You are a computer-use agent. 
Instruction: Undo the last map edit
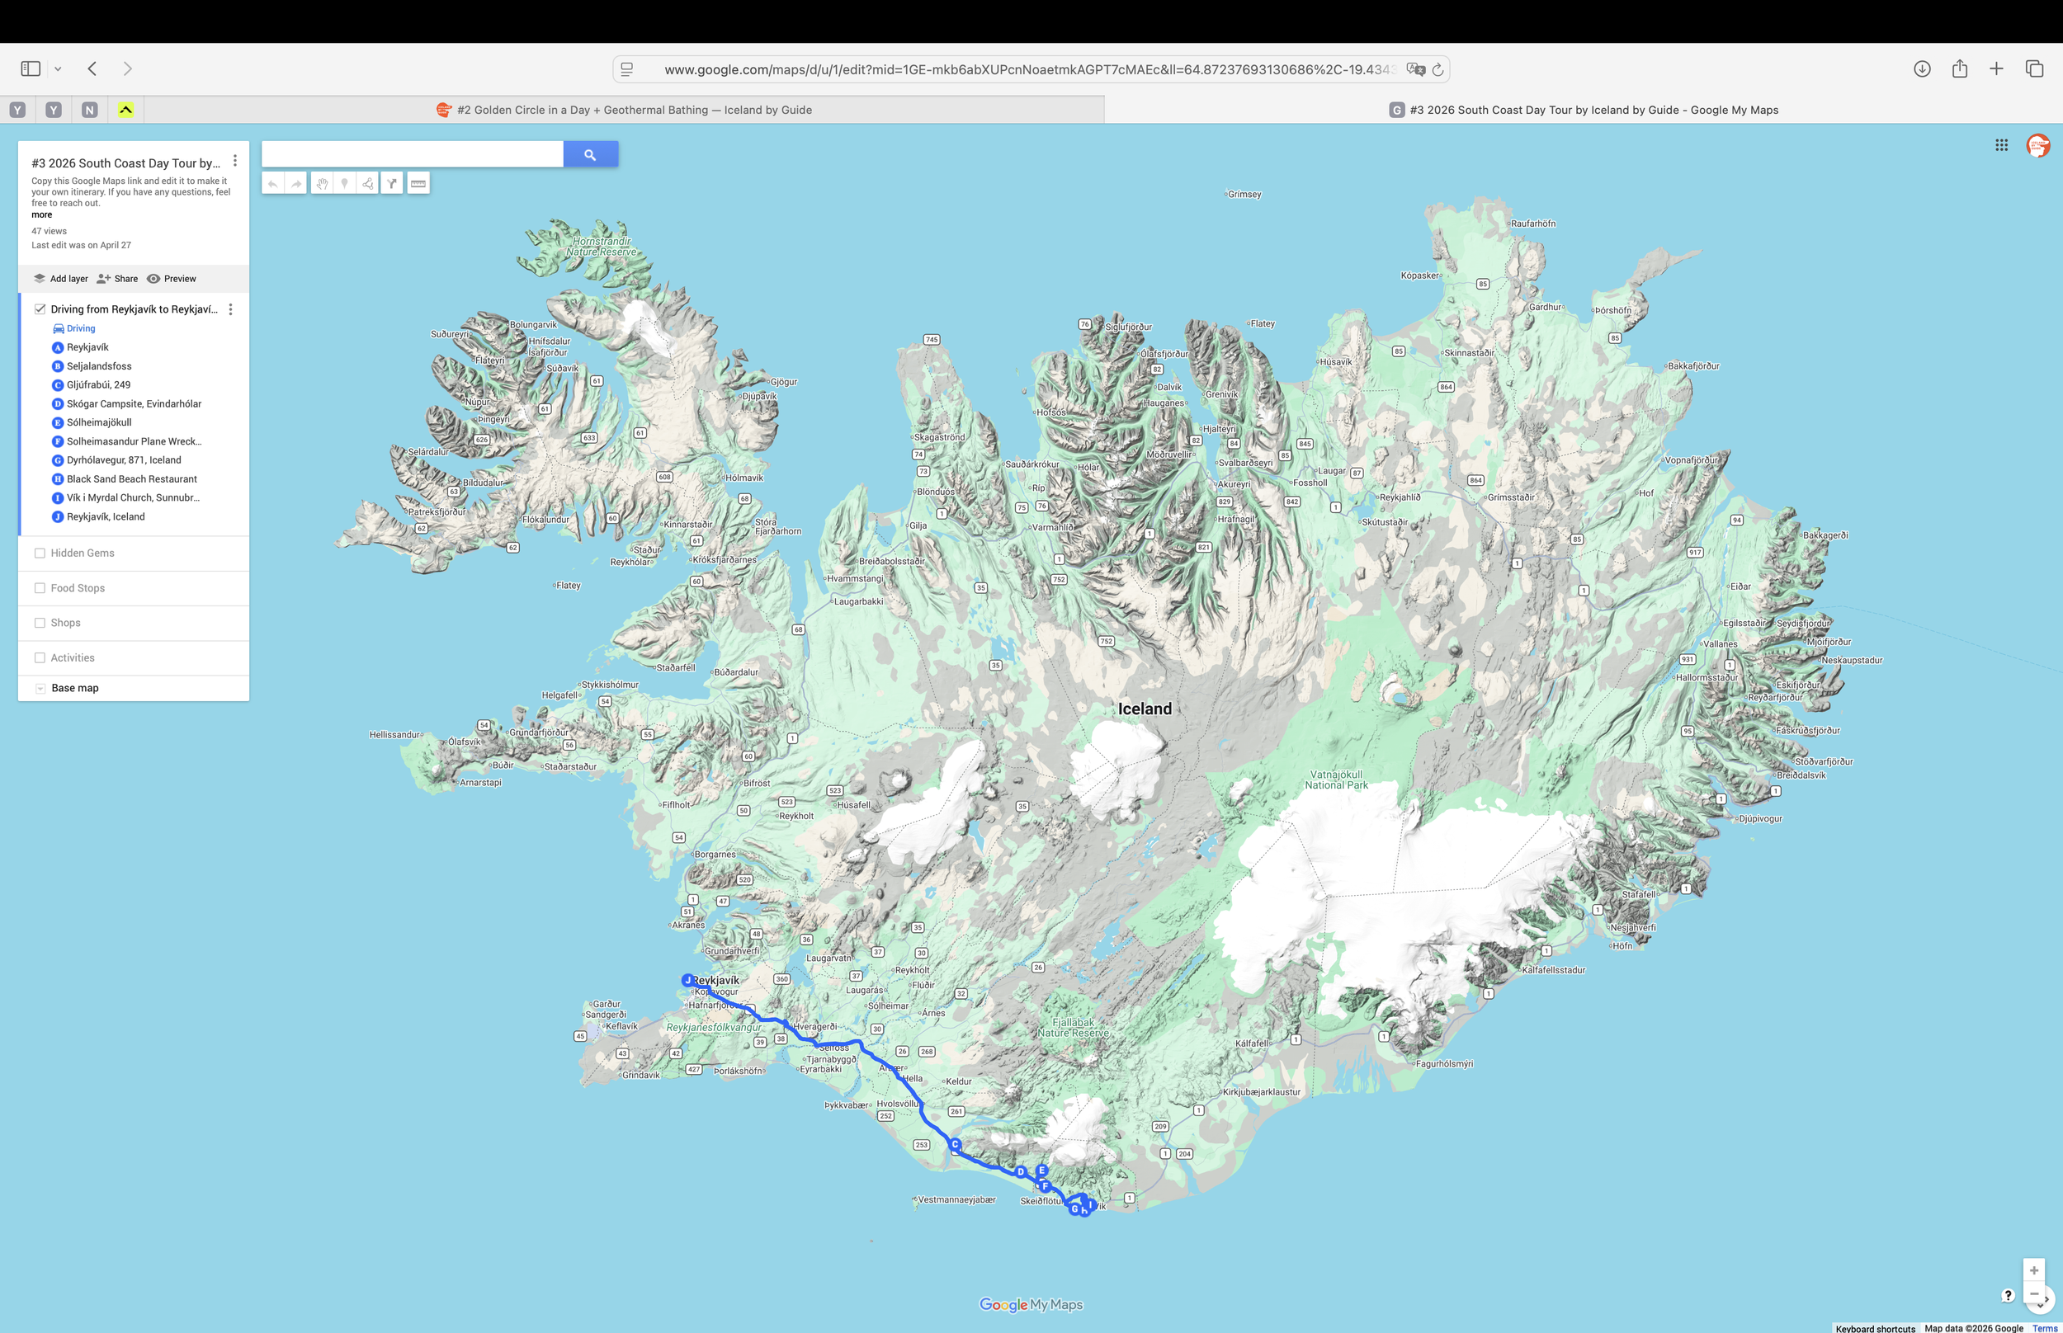point(272,183)
